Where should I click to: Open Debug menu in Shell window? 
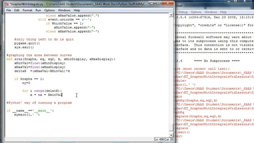coord(183,12)
